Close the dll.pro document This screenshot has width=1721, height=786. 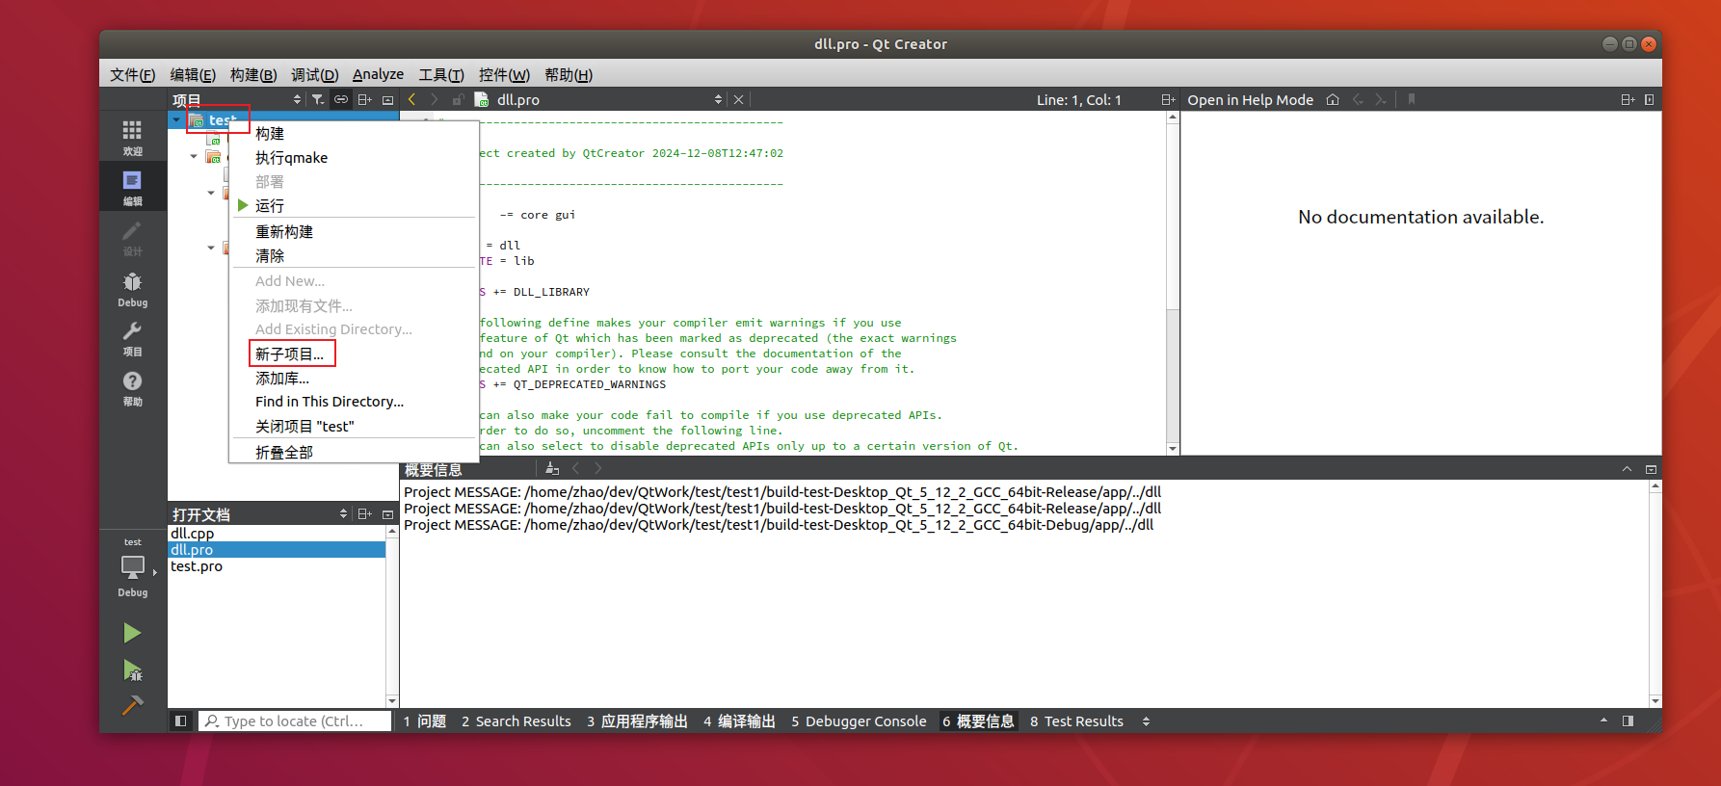click(x=738, y=100)
